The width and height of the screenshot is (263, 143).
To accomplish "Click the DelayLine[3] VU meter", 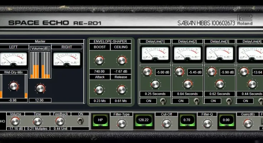I will [x=220, y=54].
